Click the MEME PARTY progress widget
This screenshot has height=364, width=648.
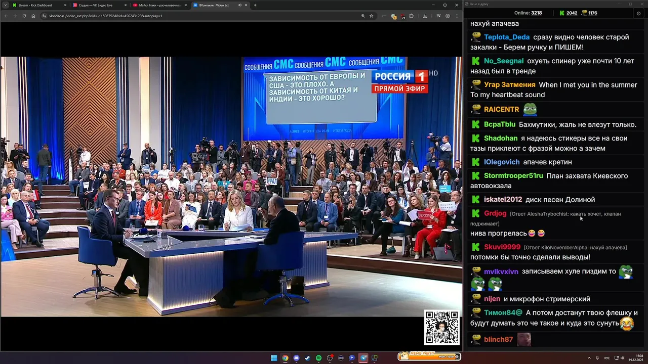pyautogui.click(x=429, y=356)
